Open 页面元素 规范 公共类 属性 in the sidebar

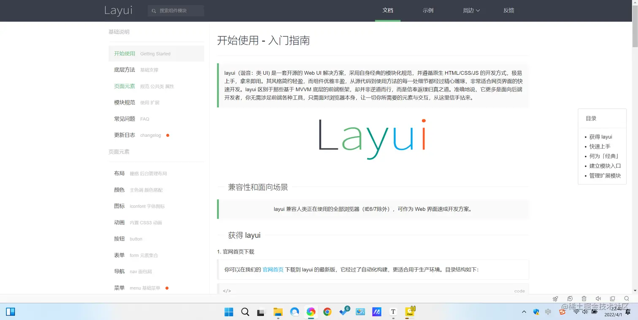click(x=156, y=86)
